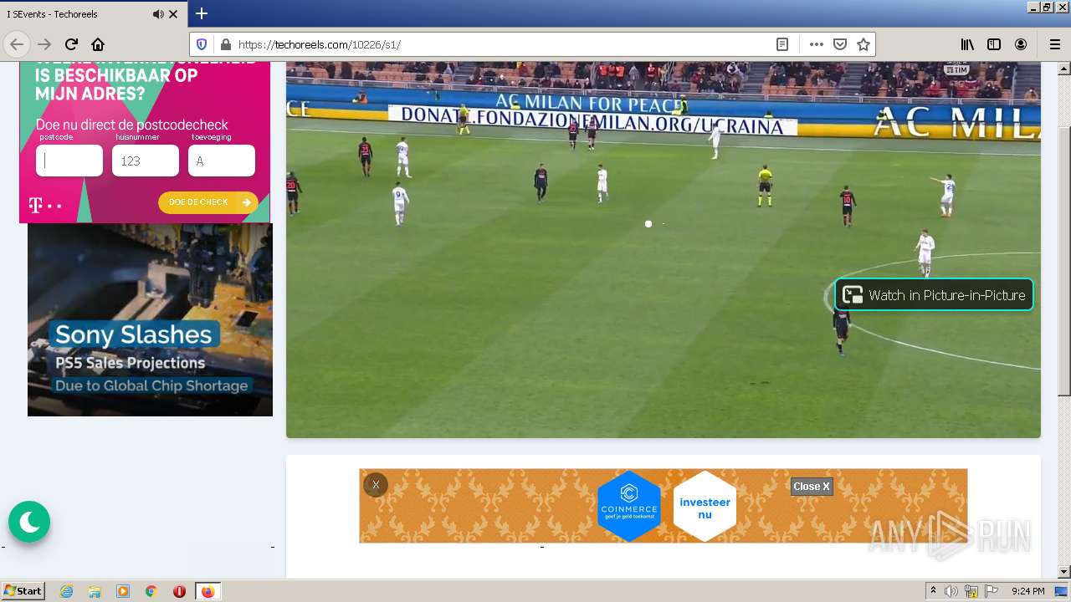
Task: Open the Firefox hamburger menu
Action: 1054,44
